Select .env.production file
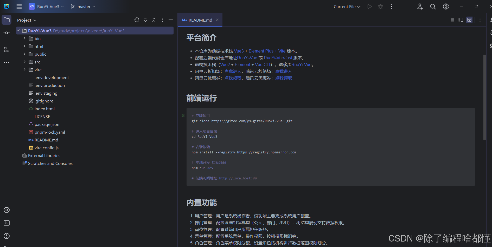 pos(47,85)
